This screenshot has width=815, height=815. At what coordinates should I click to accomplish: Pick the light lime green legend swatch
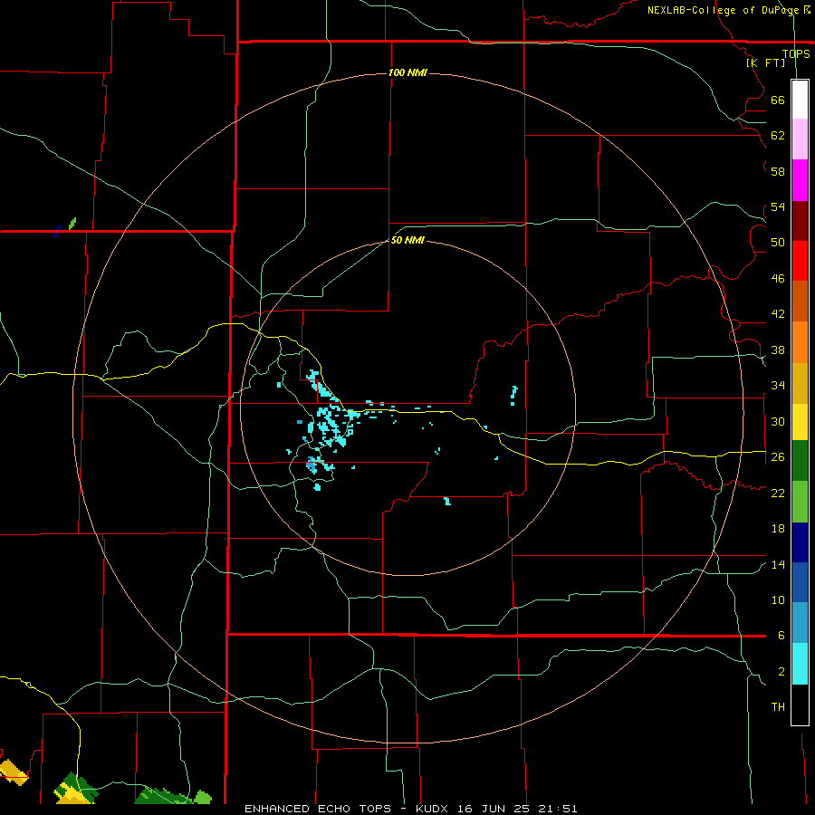tap(800, 502)
